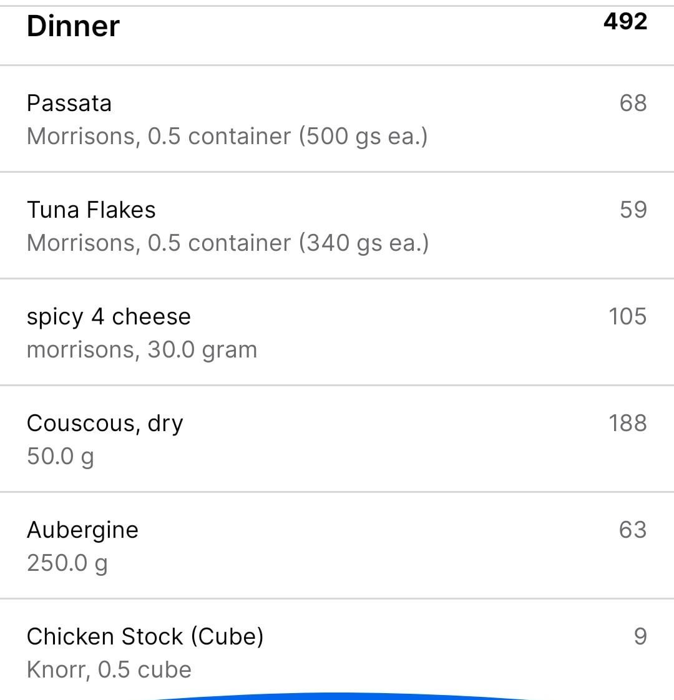Select the Aubergine entry
This screenshot has width=674, height=700.
[337, 545]
